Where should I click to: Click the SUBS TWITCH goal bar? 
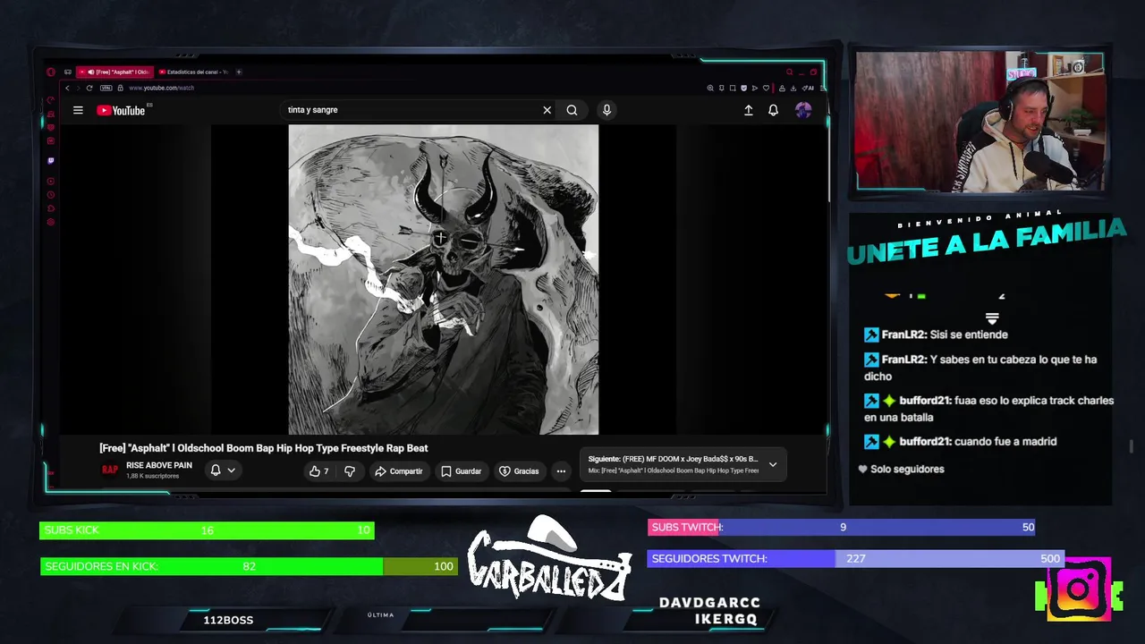click(x=841, y=527)
